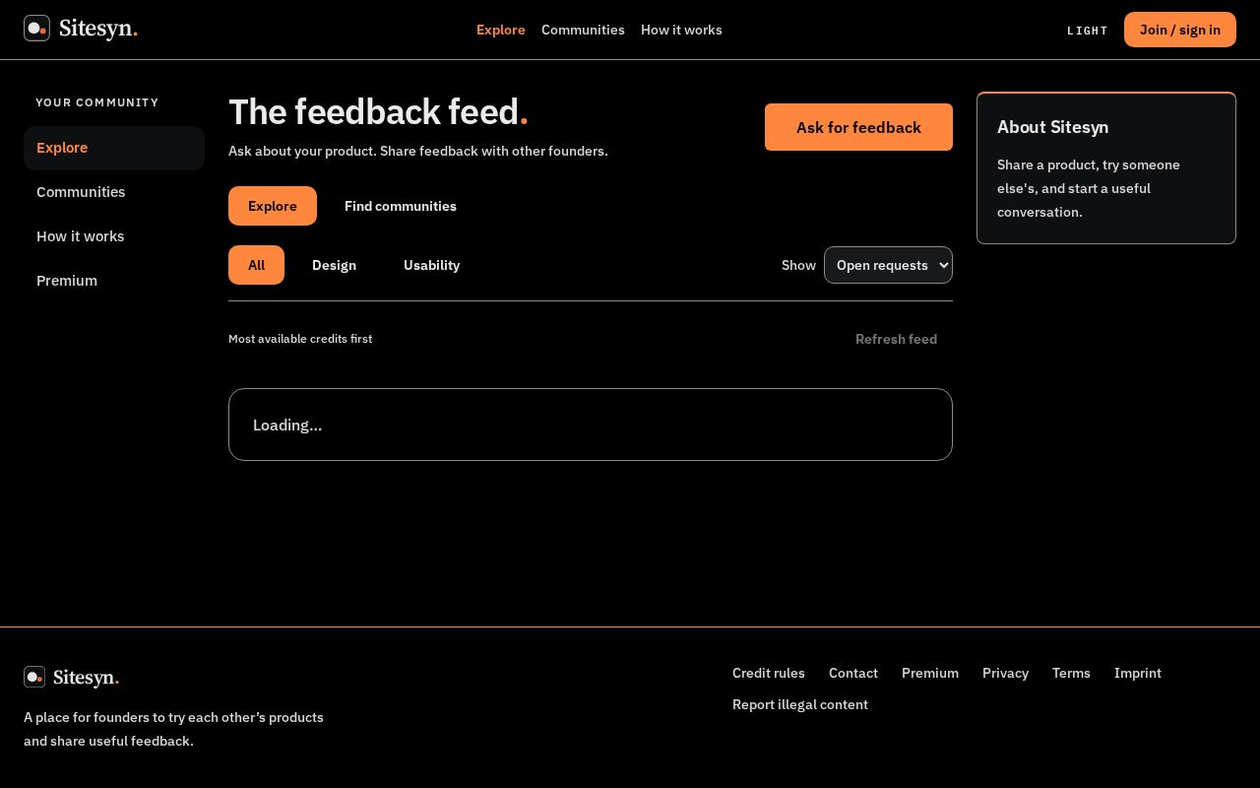Filter the feed by Usability
1260x788 pixels.
point(431,265)
